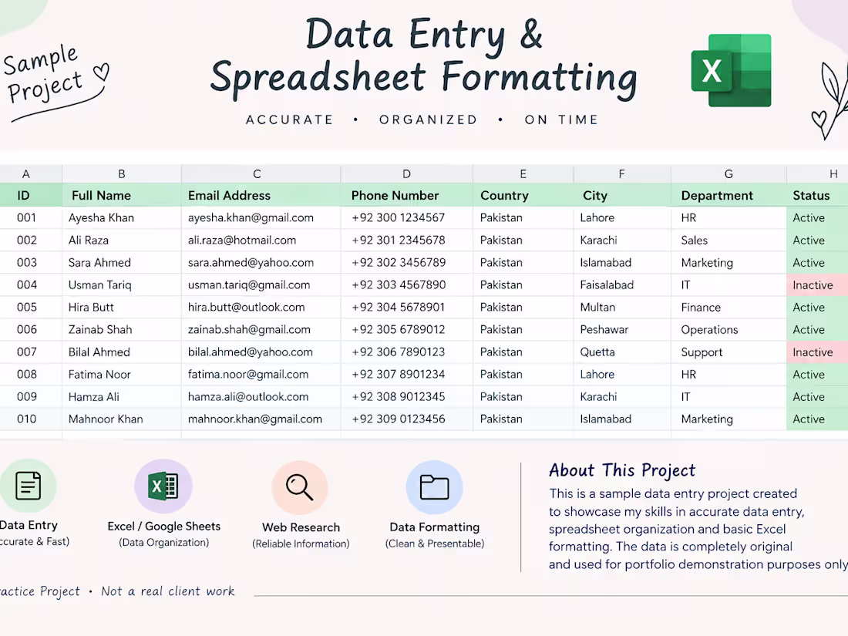Click the heart beside Sample Project
This screenshot has width=848, height=636.
point(102,72)
